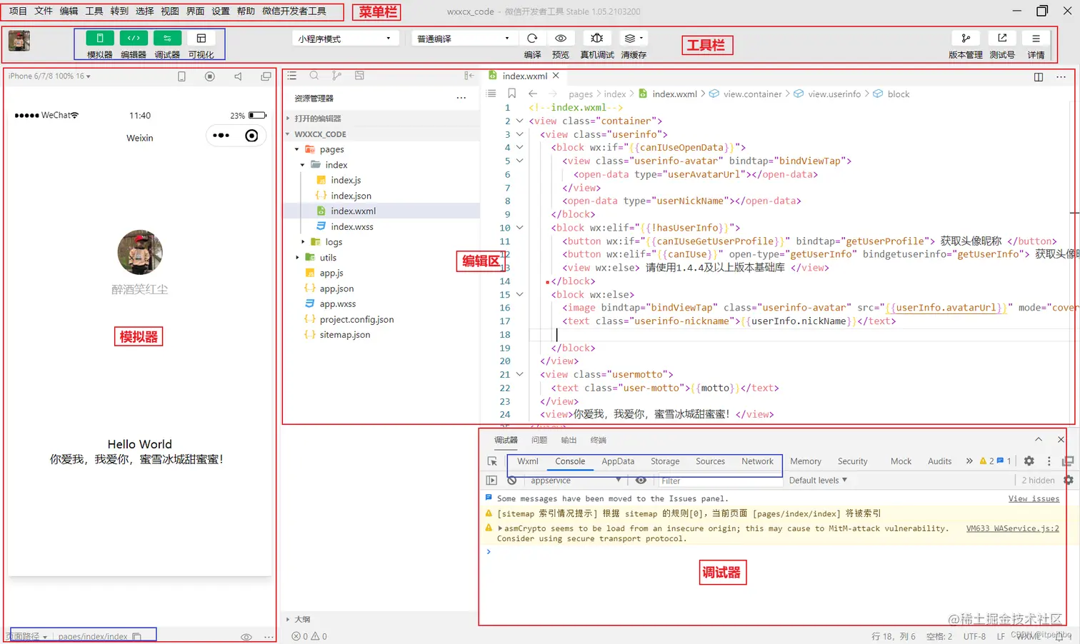Open the iPhone 6/7/8 device dropdown
Image resolution: width=1080 pixels, height=644 pixels.
(x=49, y=76)
